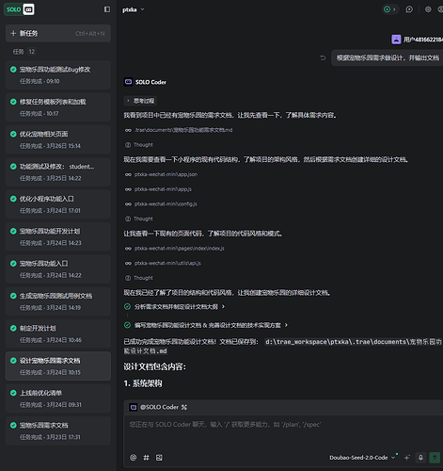
Task: Open task 生成宠物乐园测试用例文档
Action: (58, 301)
